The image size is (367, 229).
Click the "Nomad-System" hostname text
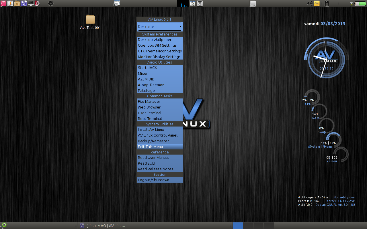point(344,198)
